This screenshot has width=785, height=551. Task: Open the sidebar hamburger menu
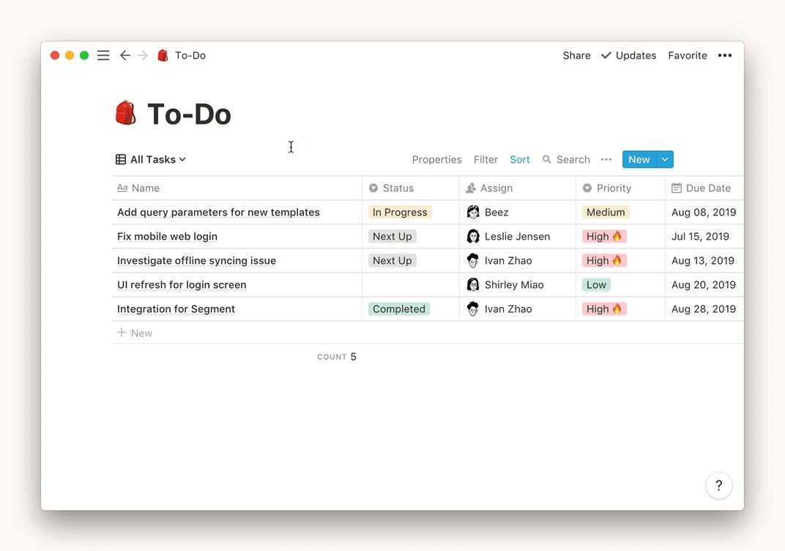tap(103, 56)
